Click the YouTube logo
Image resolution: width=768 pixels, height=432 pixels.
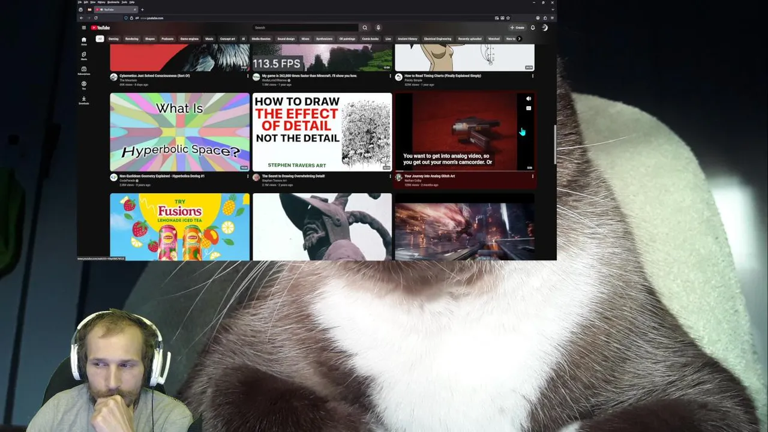coord(100,28)
